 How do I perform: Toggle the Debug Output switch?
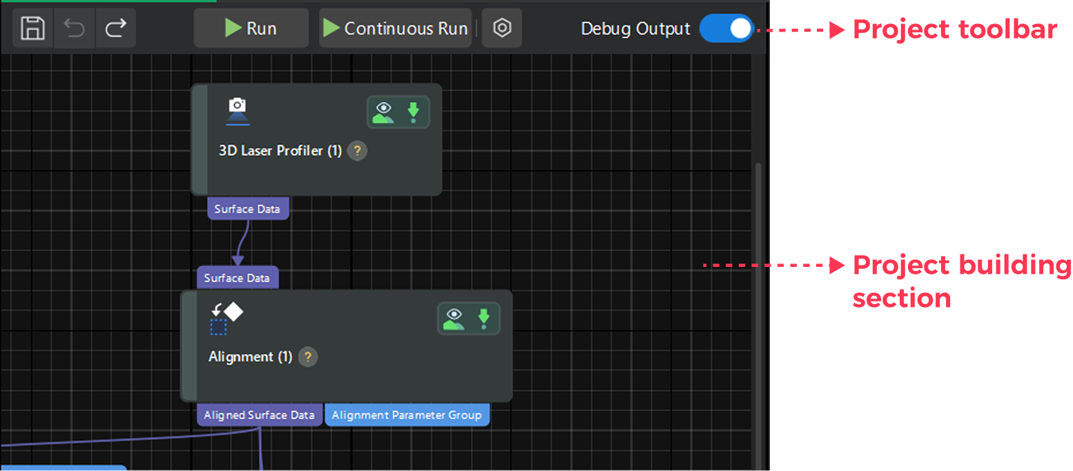(x=726, y=28)
